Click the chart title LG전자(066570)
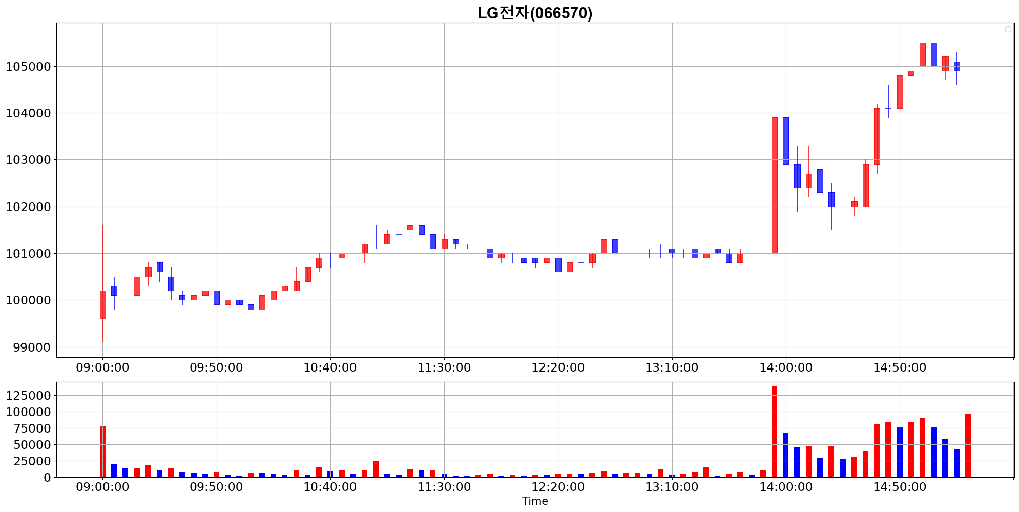Image resolution: width=1019 pixels, height=512 pixels. [535, 13]
